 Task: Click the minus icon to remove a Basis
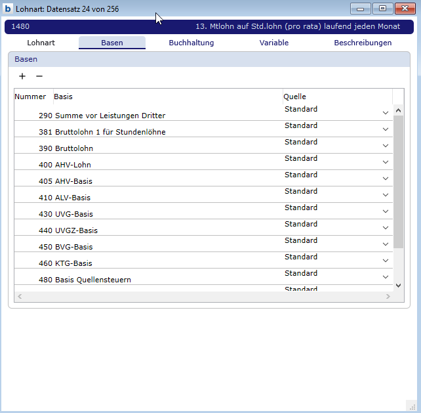click(39, 76)
